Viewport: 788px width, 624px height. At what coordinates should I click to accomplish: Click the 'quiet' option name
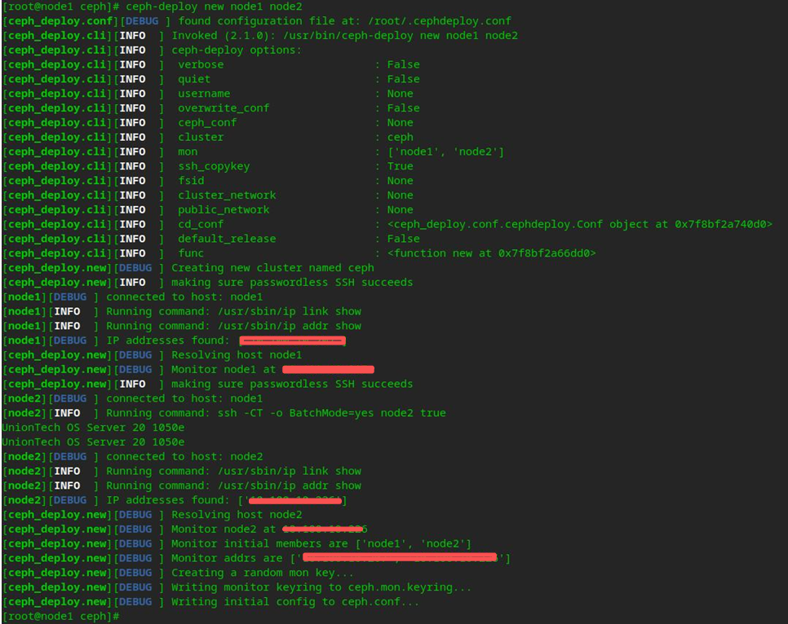coord(194,79)
